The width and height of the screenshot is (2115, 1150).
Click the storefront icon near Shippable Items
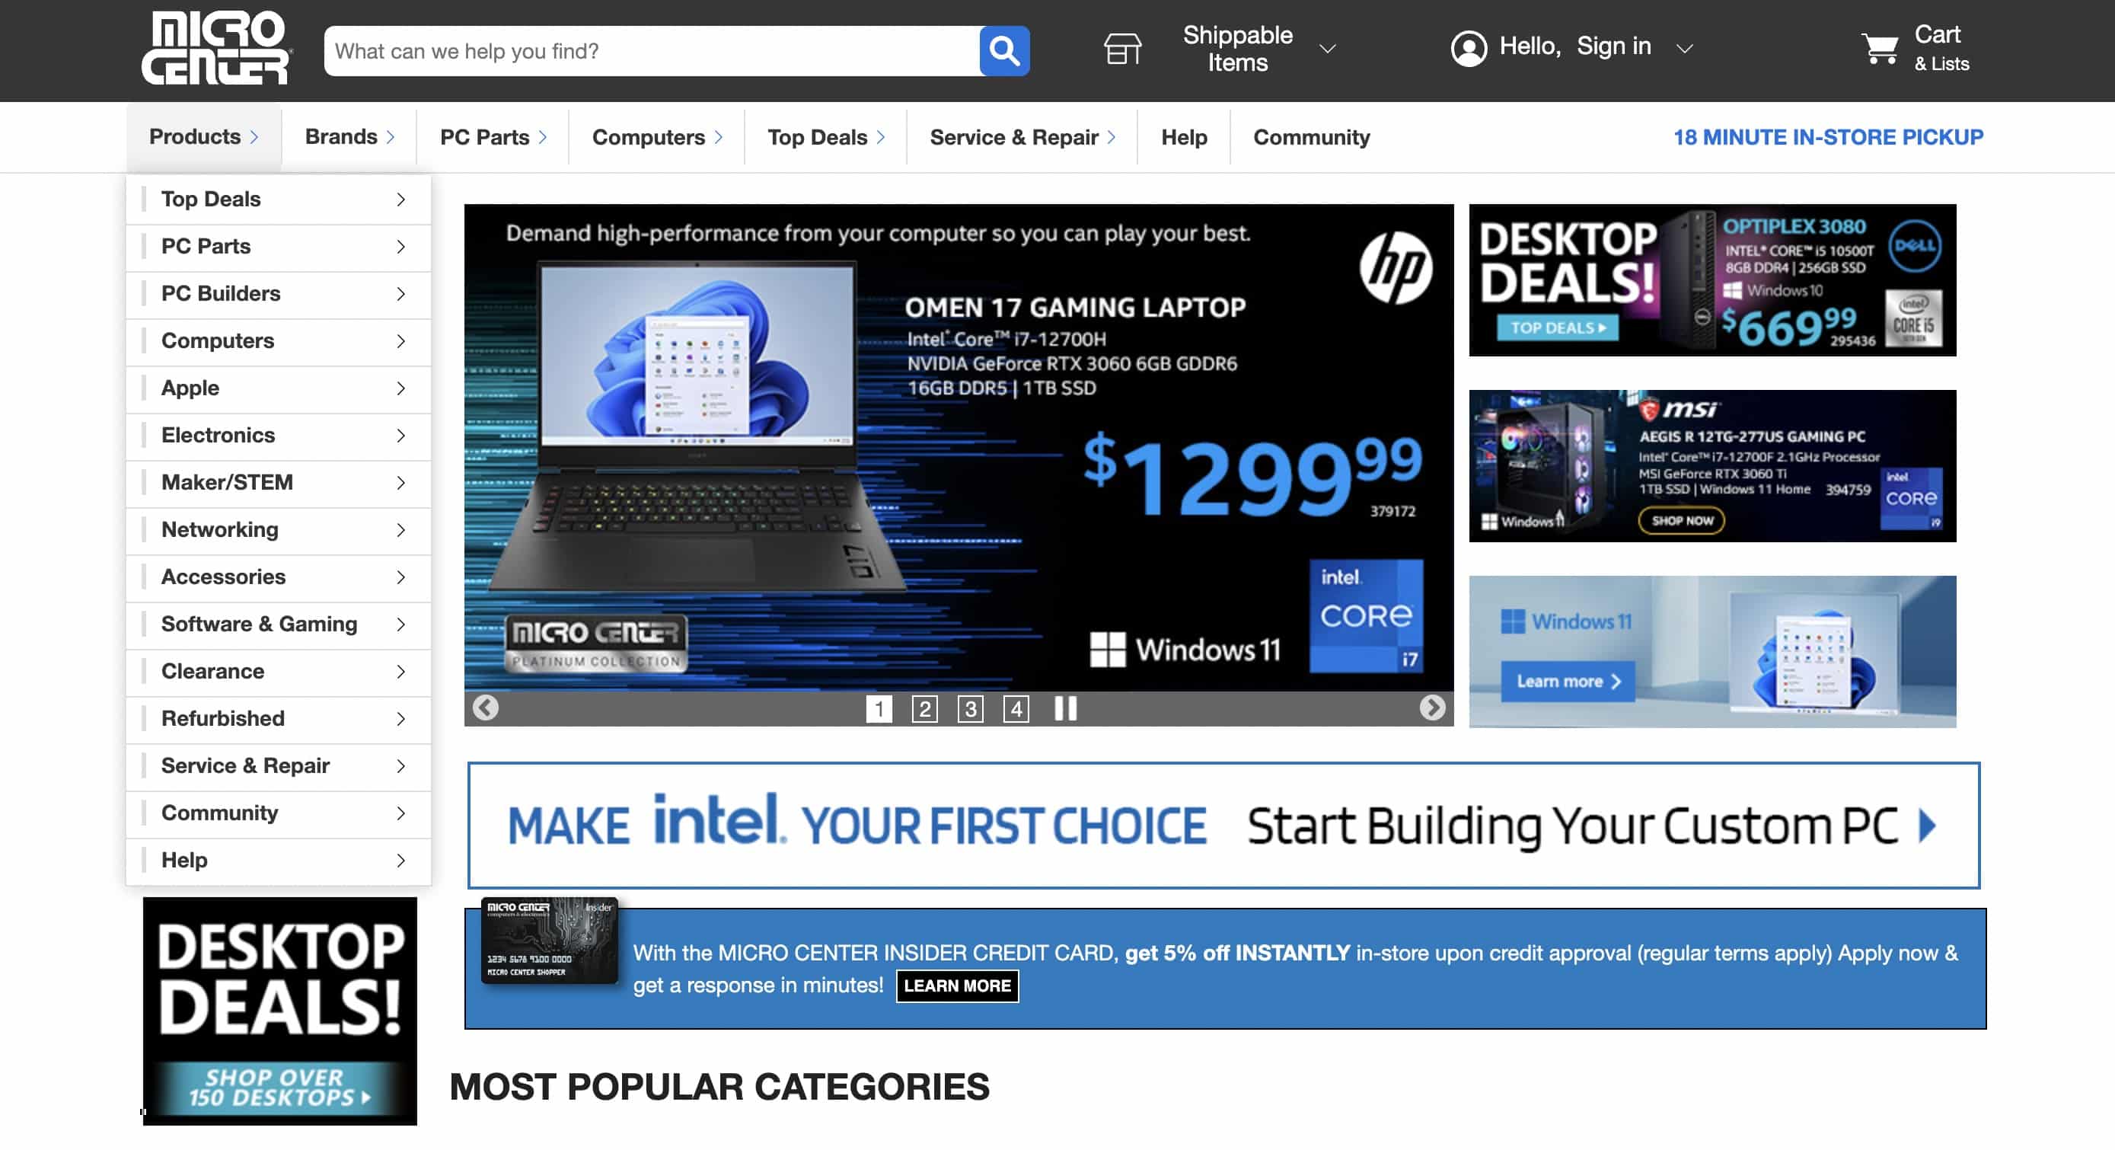(x=1122, y=48)
